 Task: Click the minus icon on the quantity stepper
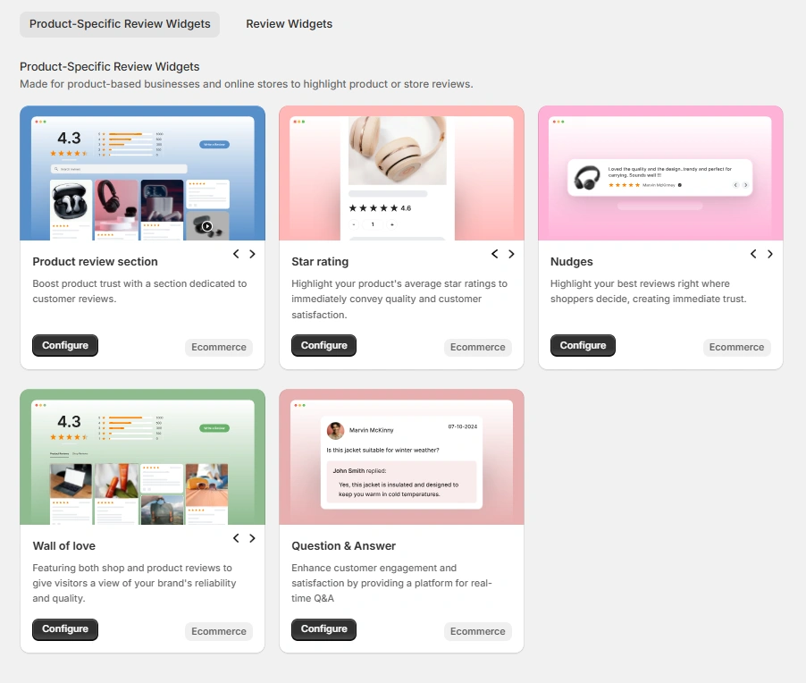[354, 223]
